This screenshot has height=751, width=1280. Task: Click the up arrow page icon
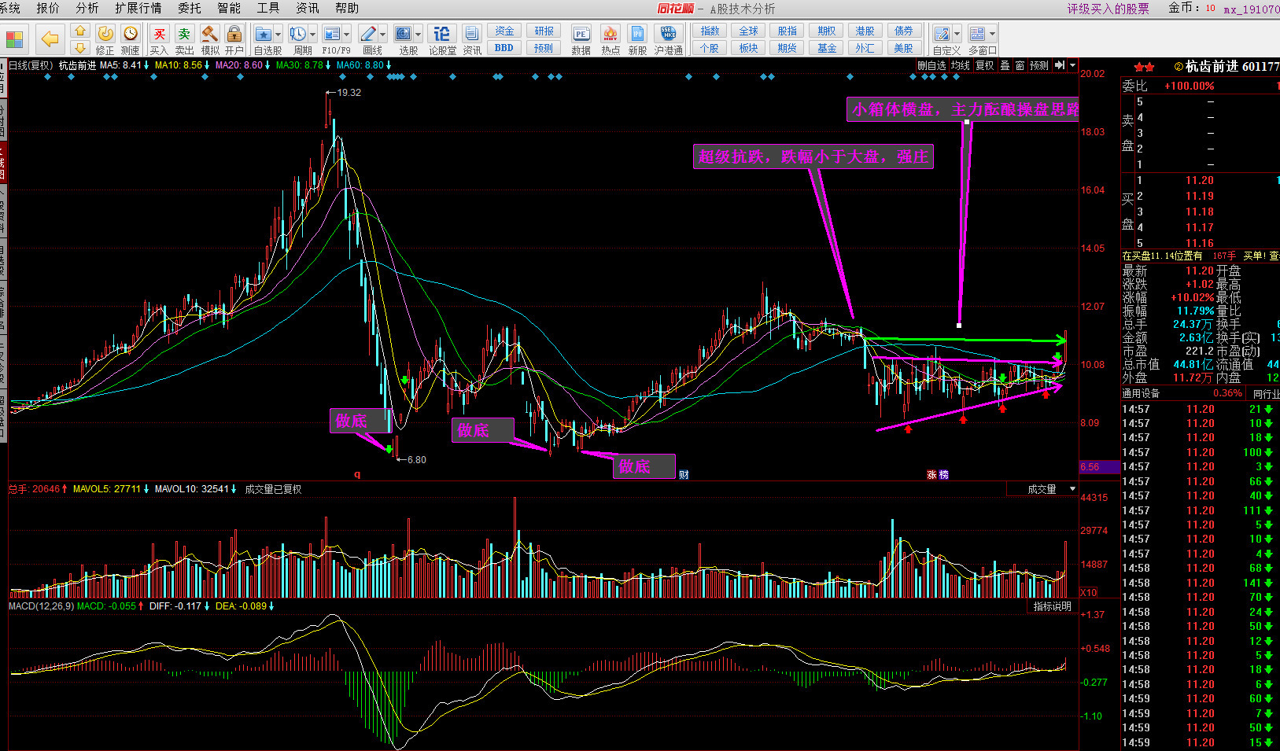click(79, 31)
